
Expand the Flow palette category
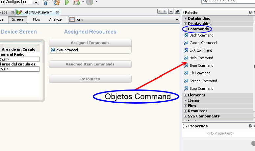(x=185, y=106)
